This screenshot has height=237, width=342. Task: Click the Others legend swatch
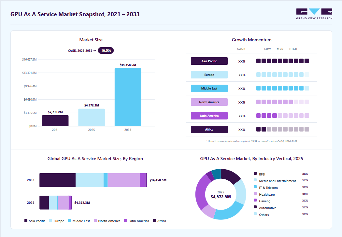point(255,214)
